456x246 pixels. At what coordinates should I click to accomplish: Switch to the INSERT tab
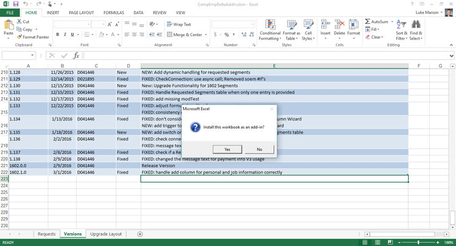point(53,12)
